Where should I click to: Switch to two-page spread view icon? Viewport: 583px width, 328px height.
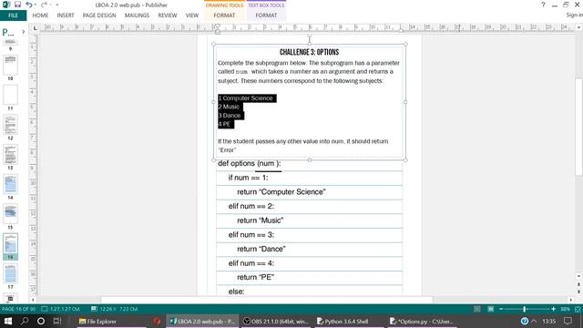pyautogui.click(x=491, y=309)
